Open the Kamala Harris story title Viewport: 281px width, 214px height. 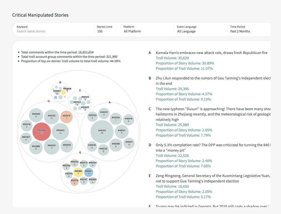[212, 53]
